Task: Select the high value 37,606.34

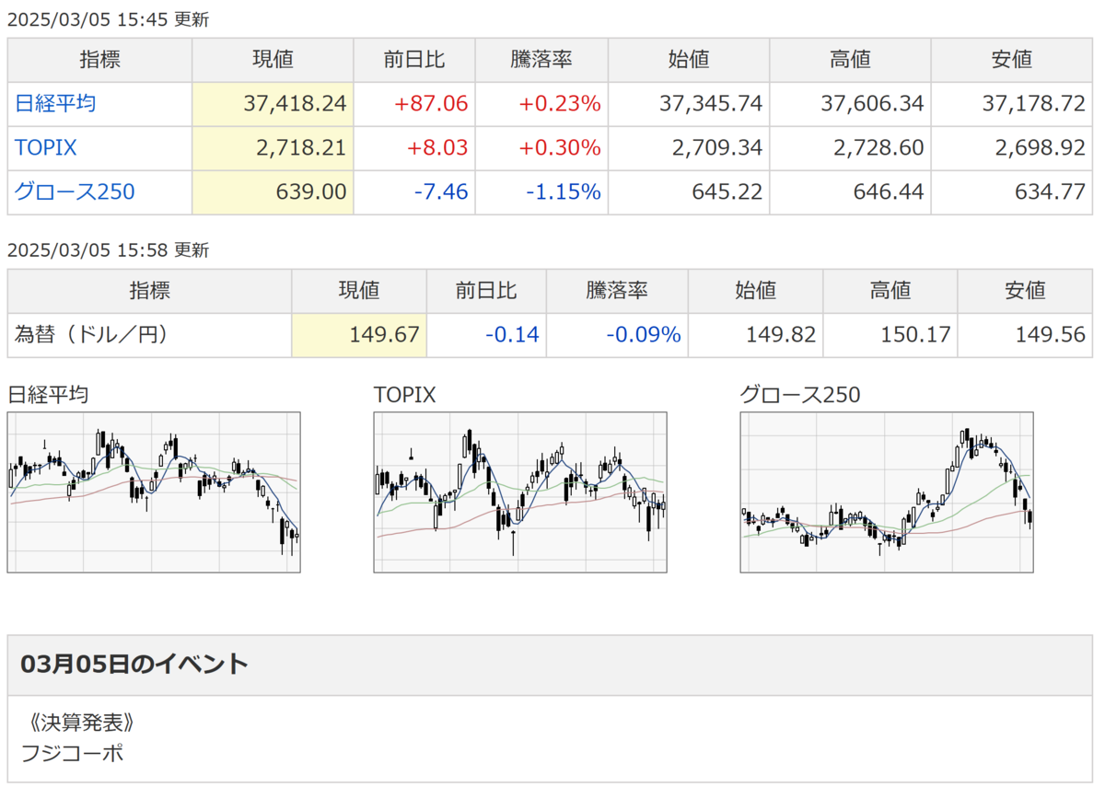Action: pyautogui.click(x=872, y=104)
